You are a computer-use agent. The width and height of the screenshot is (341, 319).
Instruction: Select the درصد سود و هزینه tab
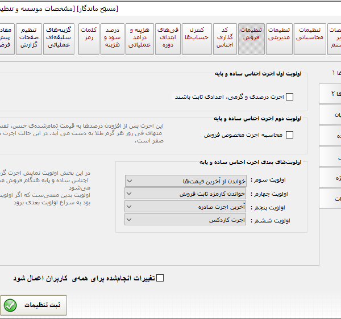[112, 39]
